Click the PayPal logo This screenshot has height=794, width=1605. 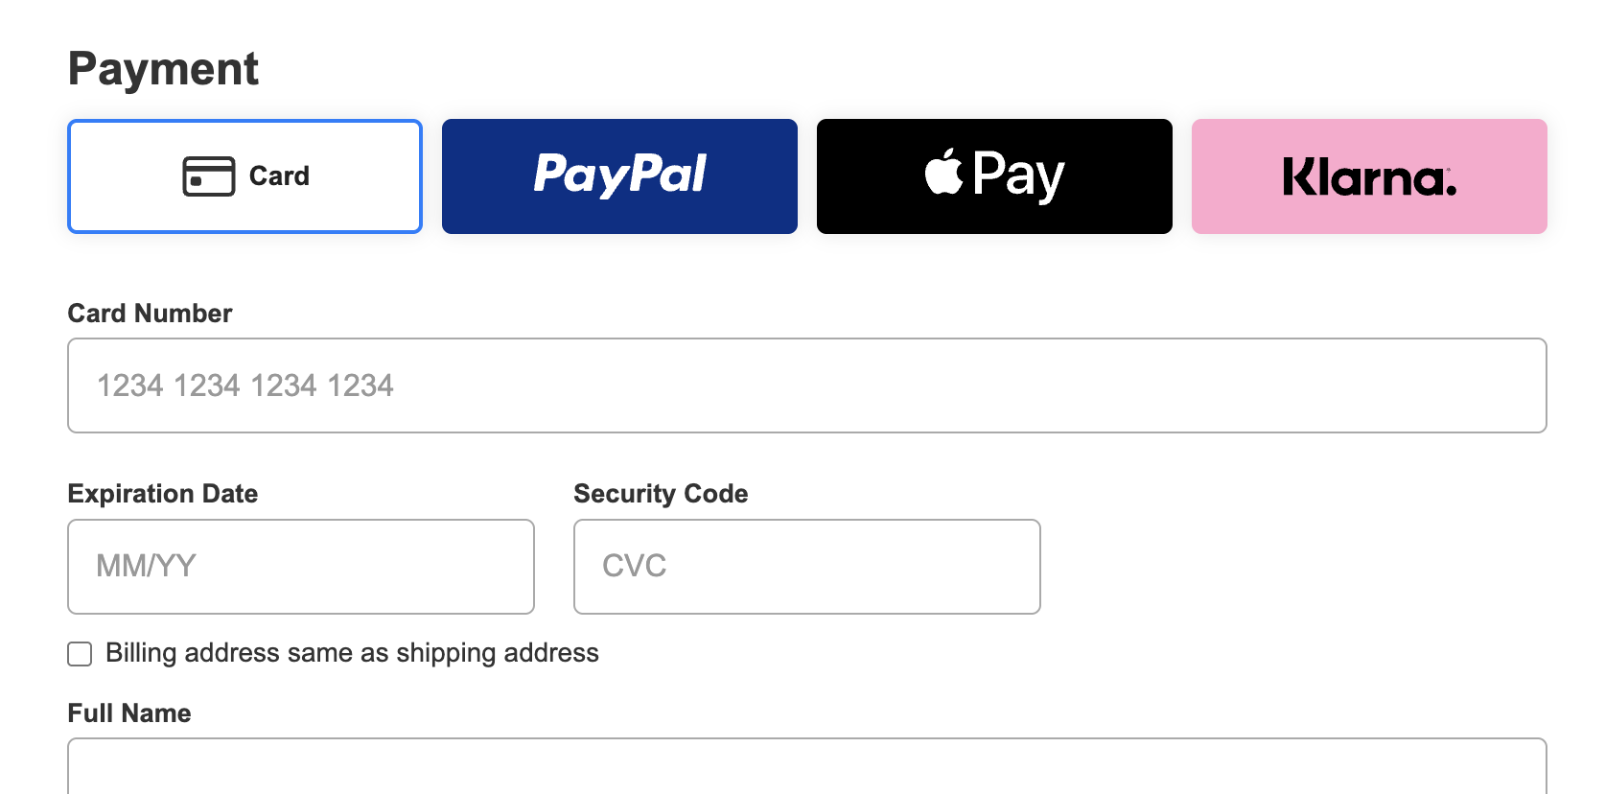pyautogui.click(x=620, y=175)
